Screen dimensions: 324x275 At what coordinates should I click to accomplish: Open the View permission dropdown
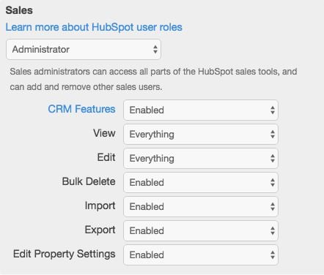201,134
